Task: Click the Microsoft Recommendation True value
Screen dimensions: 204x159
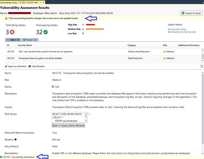Action: pyautogui.click(x=54, y=133)
